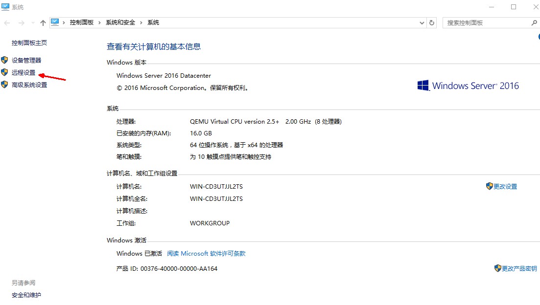This screenshot has height=305, width=540.
Task: Select 系统和安全 breadcrumb in address bar
Action: pyautogui.click(x=120, y=22)
